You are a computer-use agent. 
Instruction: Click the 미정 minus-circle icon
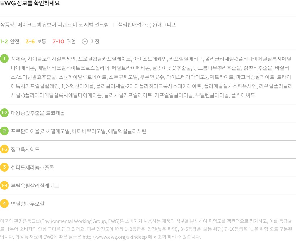coord(85,42)
